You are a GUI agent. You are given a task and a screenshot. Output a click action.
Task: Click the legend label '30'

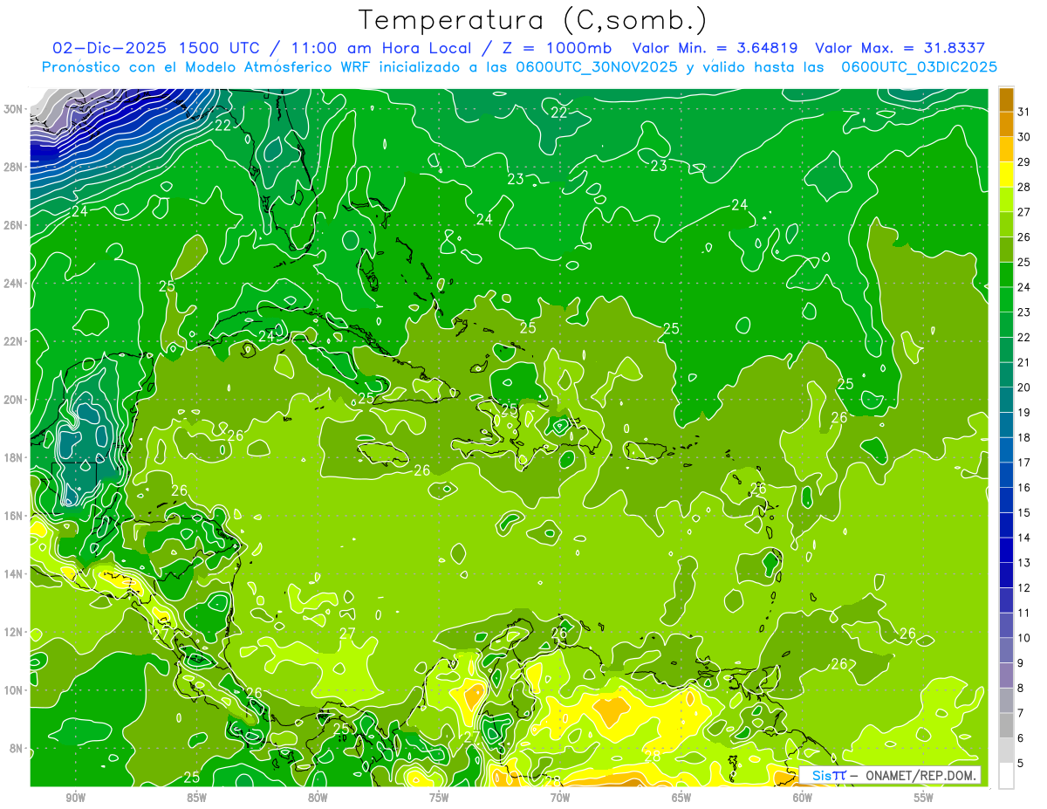click(x=1023, y=137)
